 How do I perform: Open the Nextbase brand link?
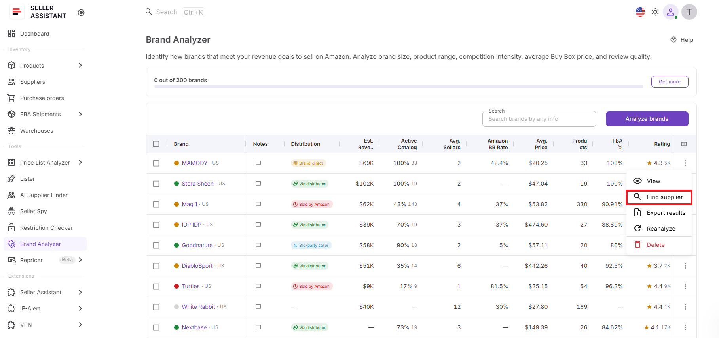194,327
